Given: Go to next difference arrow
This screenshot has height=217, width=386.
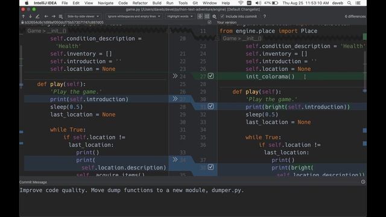Looking at the screenshot, I should (x=30, y=16).
